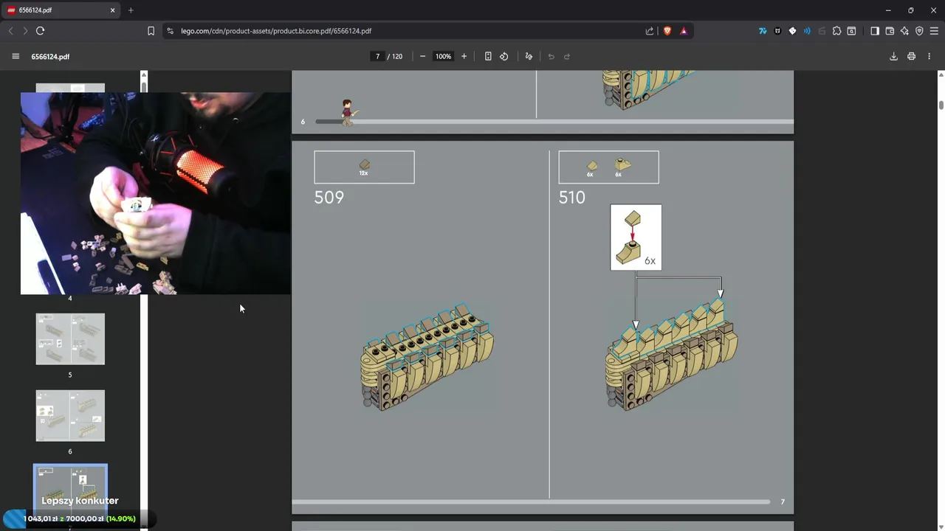
Task: Toggle the browser sidebar panel
Action: tap(875, 31)
